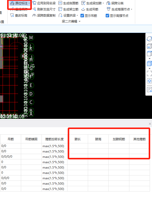Open dropdown arrow below shaded cube icon

[149, 69]
